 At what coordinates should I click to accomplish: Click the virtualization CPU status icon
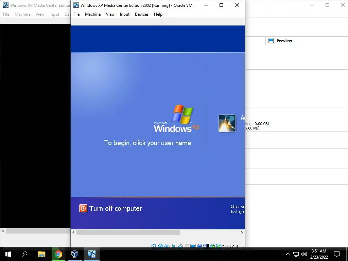point(206,246)
